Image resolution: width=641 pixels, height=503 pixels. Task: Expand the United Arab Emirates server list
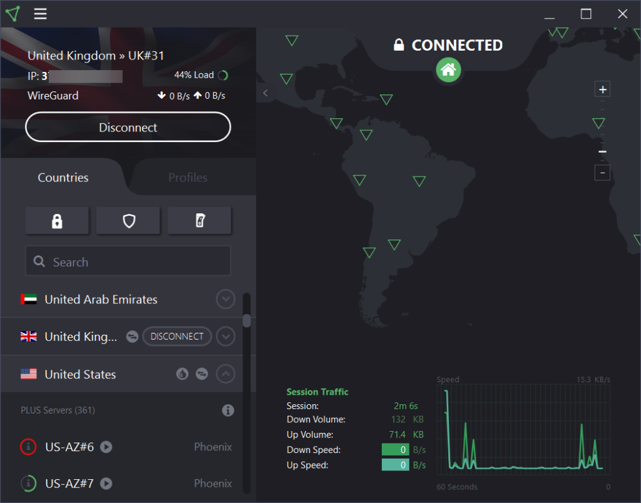click(x=225, y=299)
